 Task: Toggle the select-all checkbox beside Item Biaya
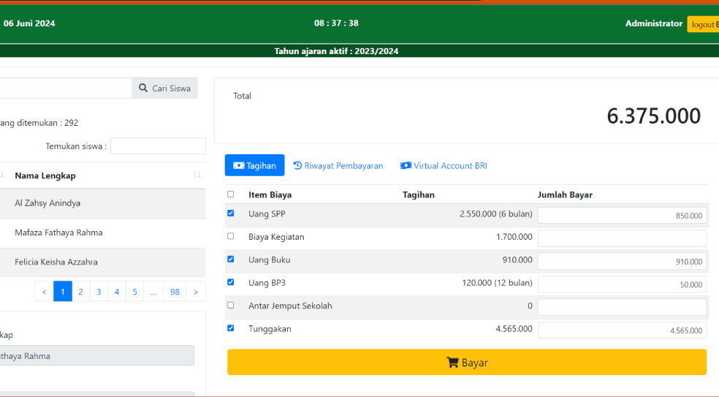point(231,194)
